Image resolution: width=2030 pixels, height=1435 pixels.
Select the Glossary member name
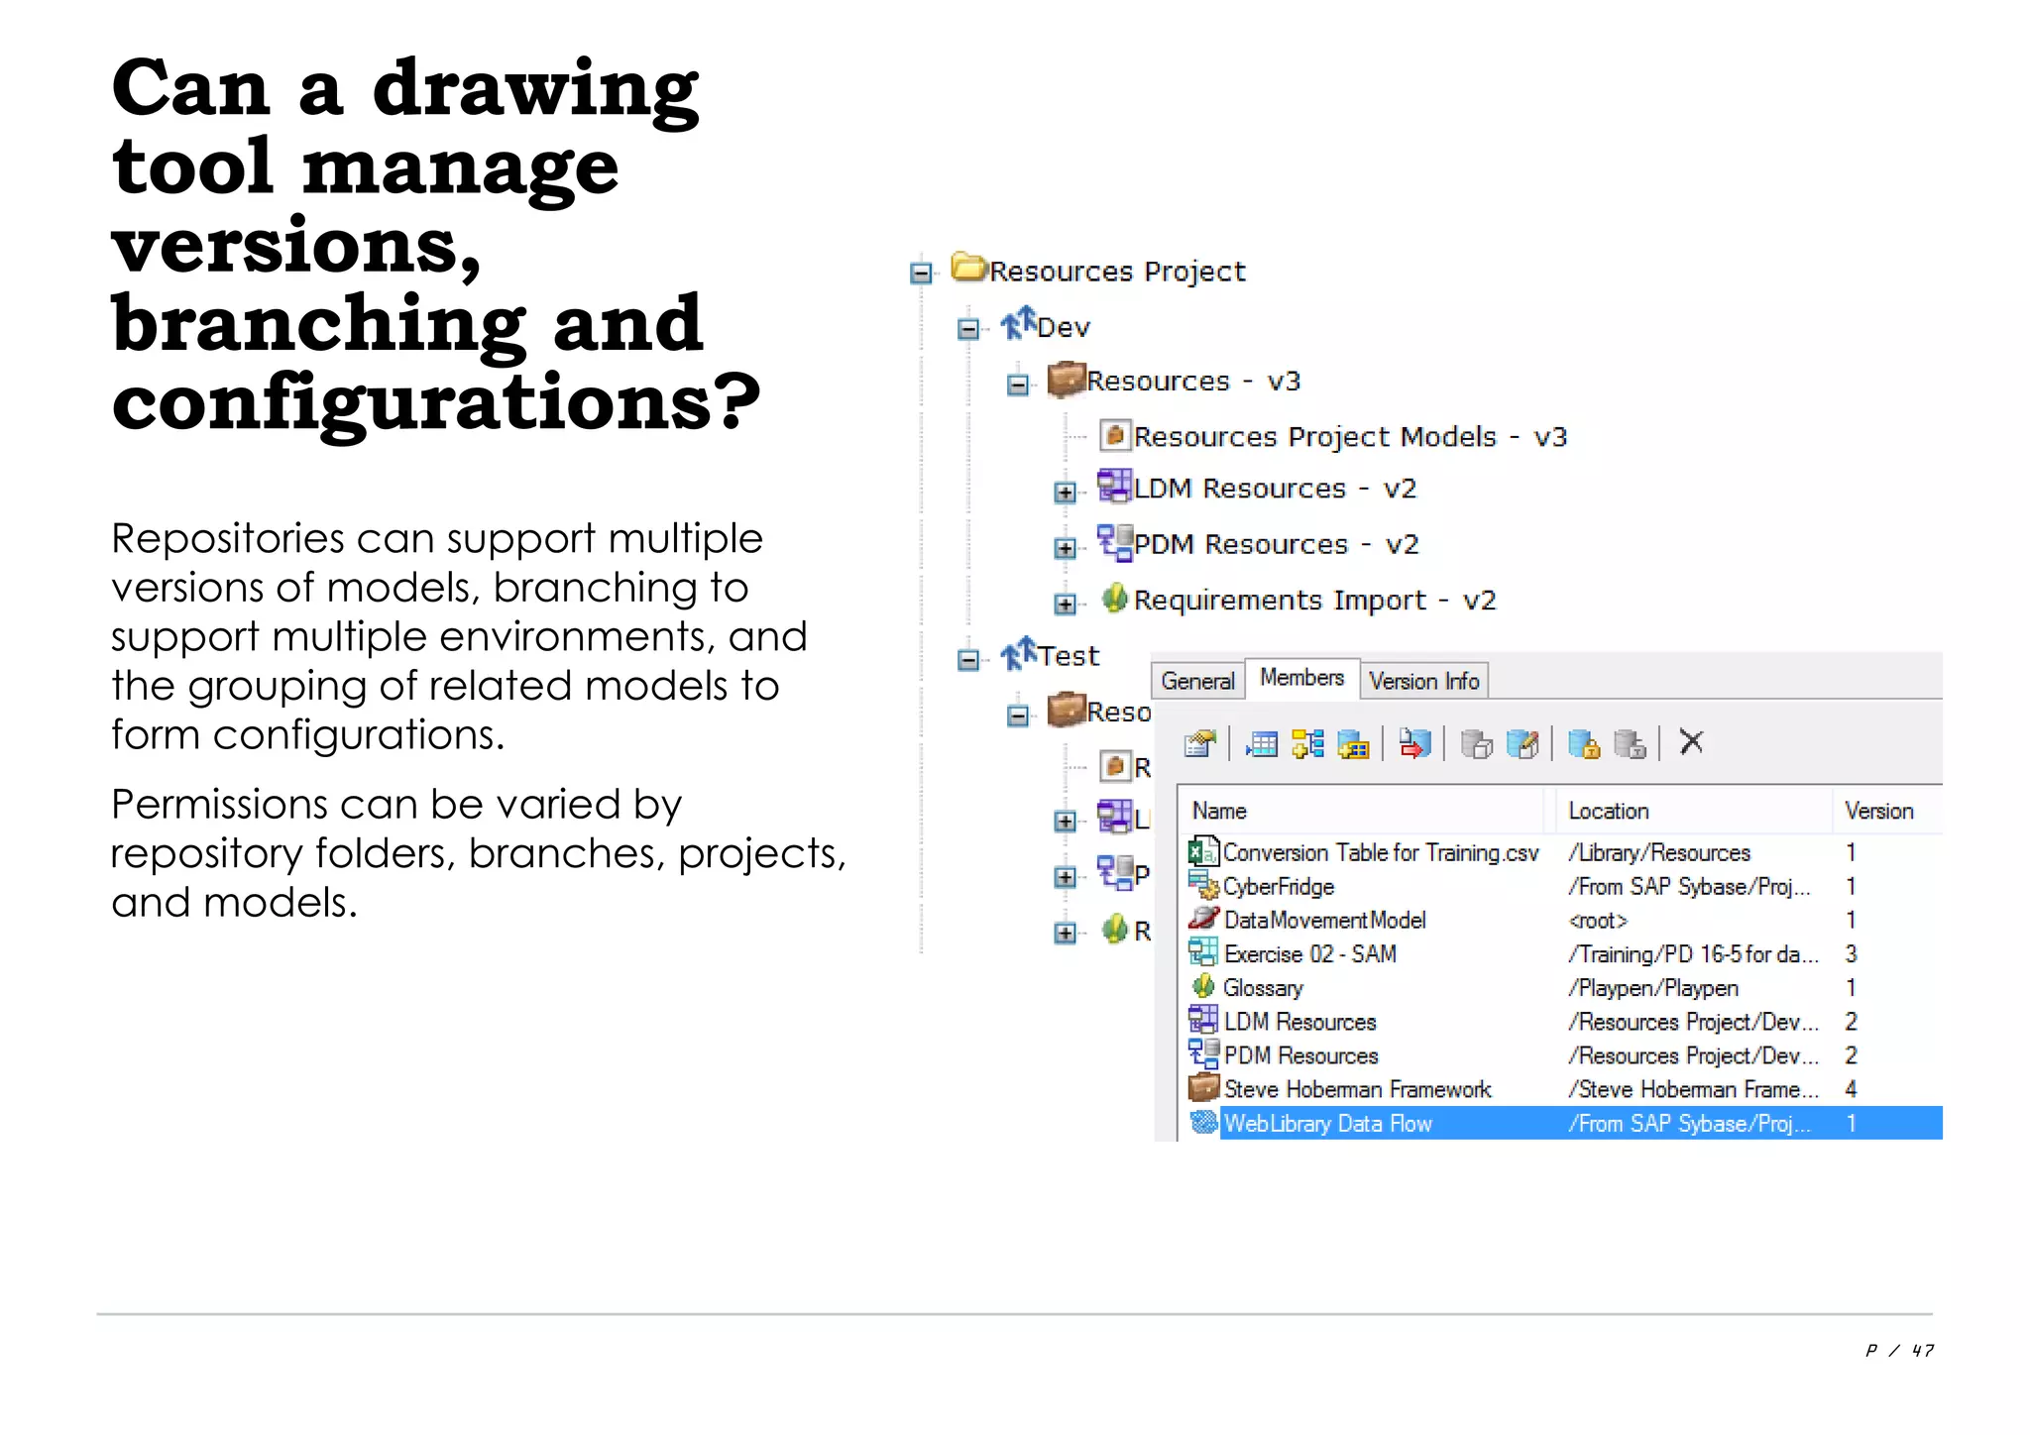(1263, 988)
